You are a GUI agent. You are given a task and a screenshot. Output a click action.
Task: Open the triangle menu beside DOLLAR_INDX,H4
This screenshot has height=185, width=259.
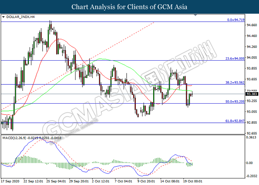point(3,17)
